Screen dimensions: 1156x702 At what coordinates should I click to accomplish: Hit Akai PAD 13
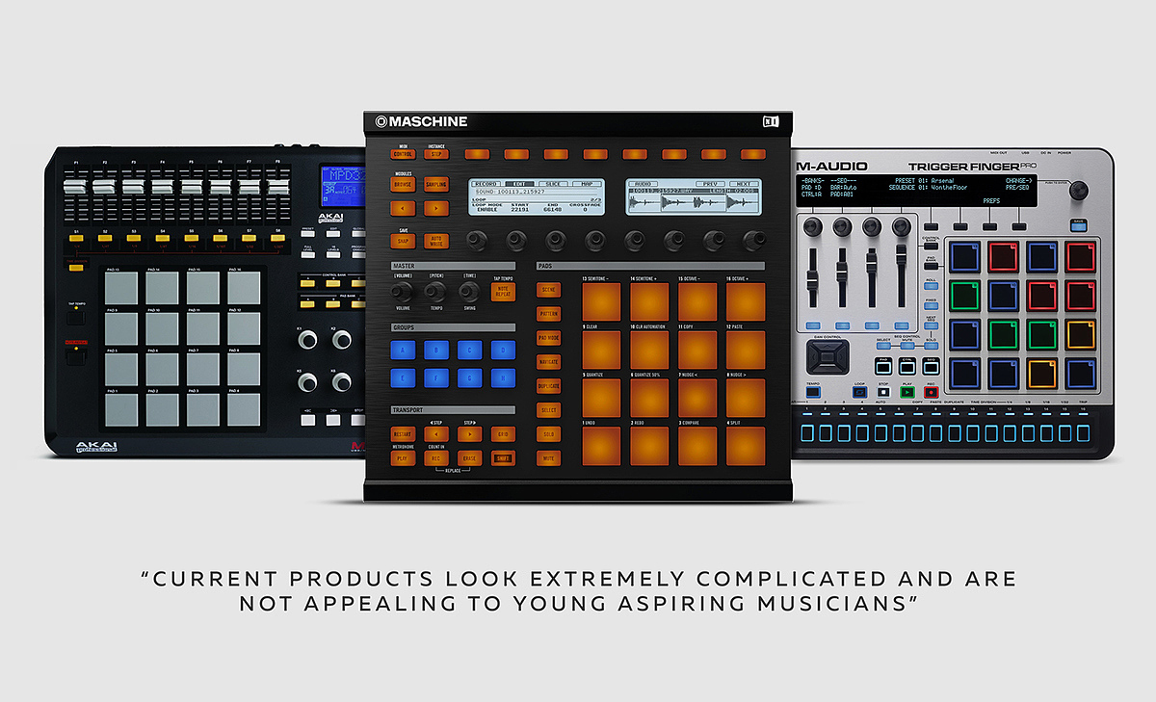click(121, 288)
